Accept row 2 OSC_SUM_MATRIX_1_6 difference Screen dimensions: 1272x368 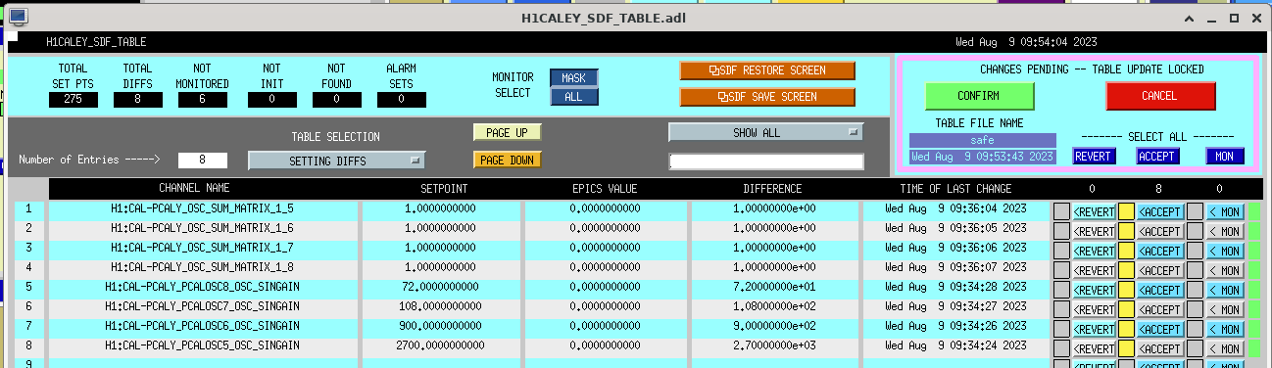coord(1160,231)
